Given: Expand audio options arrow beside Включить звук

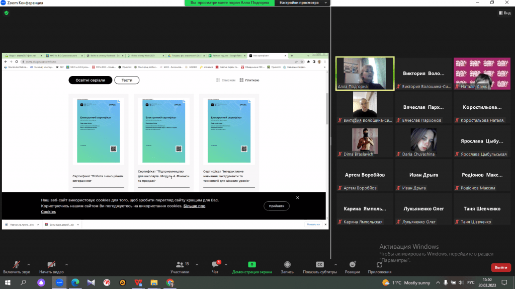Looking at the screenshot, I should (x=28, y=264).
